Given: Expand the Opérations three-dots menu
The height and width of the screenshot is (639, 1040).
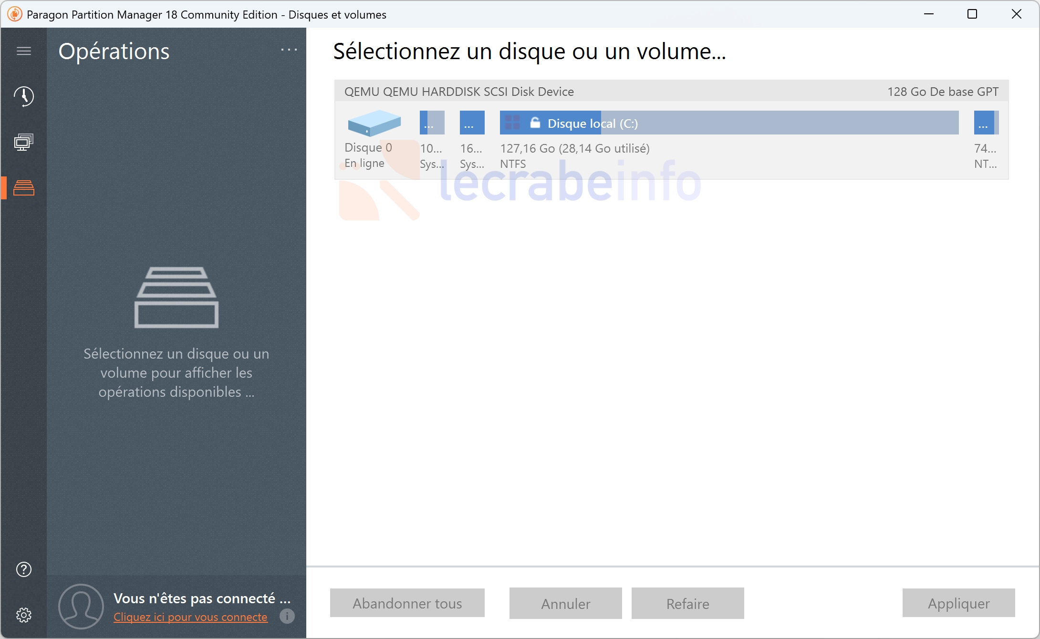Looking at the screenshot, I should click(x=289, y=50).
